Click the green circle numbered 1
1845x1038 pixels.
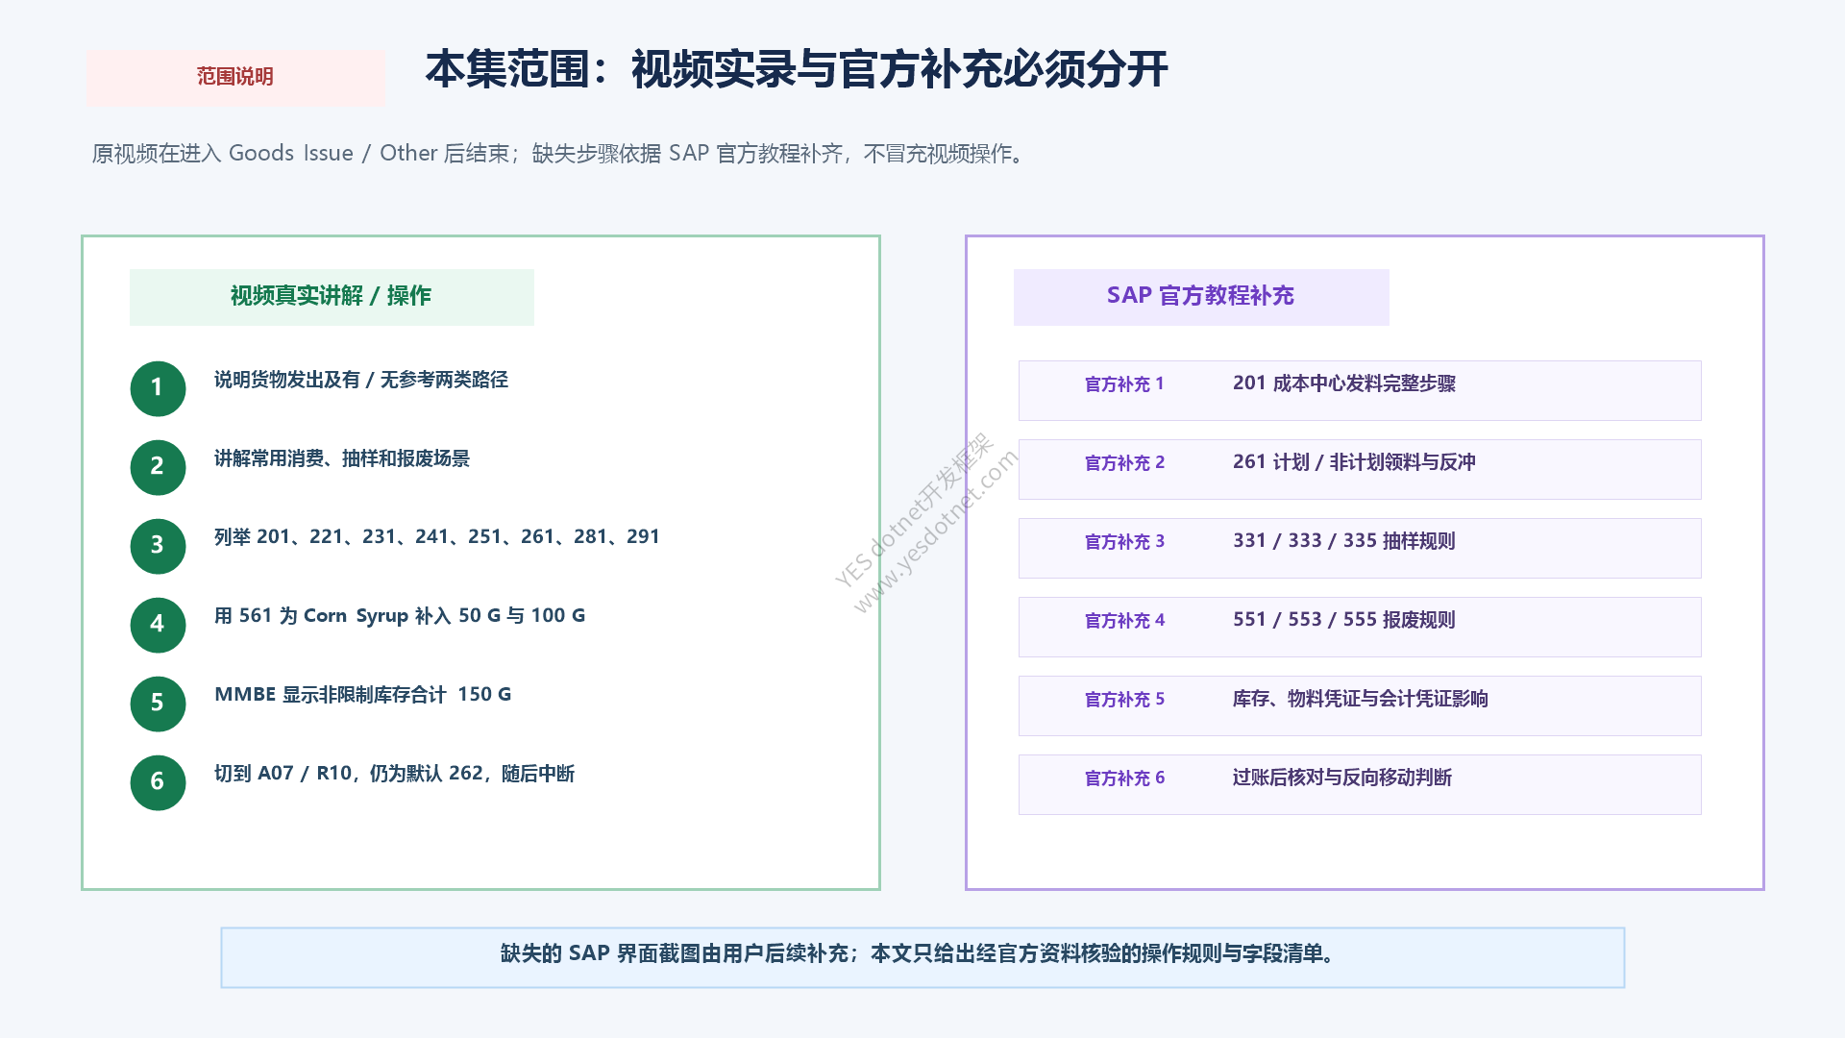(x=158, y=388)
